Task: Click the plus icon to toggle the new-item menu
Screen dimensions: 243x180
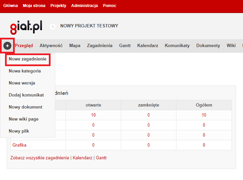Action: pos(7,46)
